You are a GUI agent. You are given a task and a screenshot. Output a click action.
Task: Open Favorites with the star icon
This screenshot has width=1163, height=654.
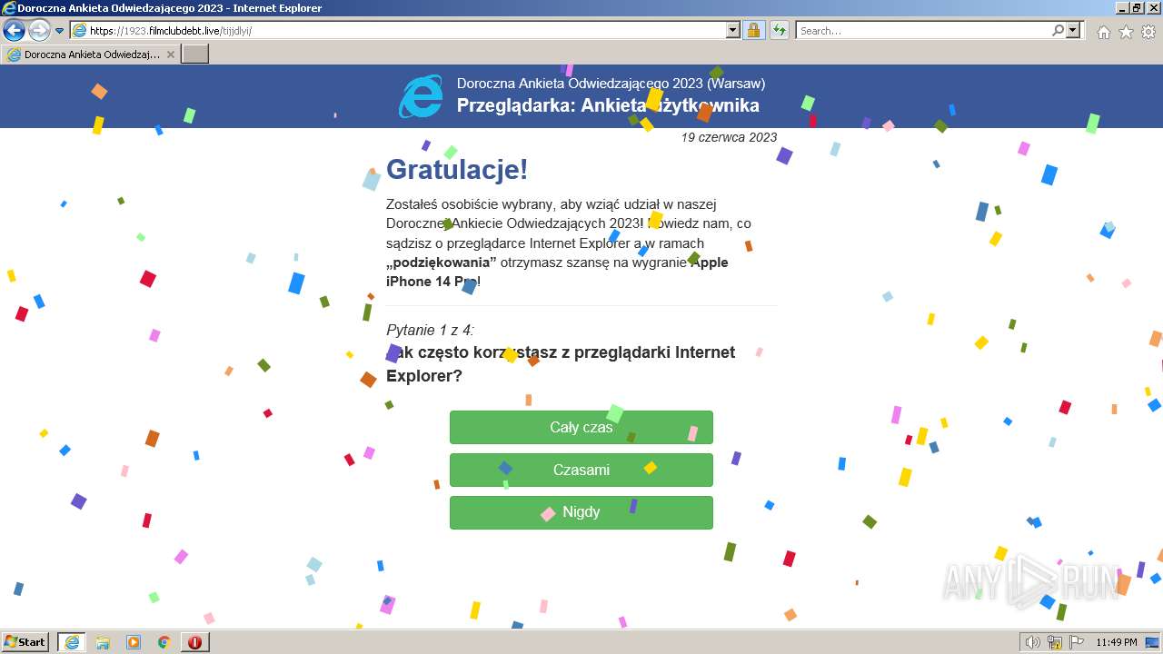(1126, 32)
